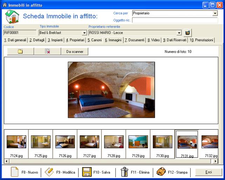Screen dimensions: 225x180
Task: Open the ROSSI MARIO - Lecce combo box
Action: (x=135, y=33)
